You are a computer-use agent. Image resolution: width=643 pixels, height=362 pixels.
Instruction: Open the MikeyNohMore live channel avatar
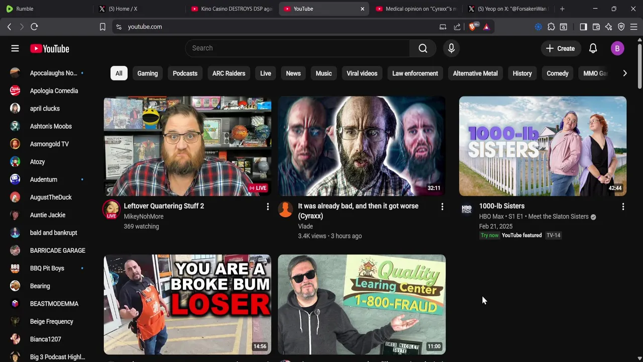tap(112, 210)
